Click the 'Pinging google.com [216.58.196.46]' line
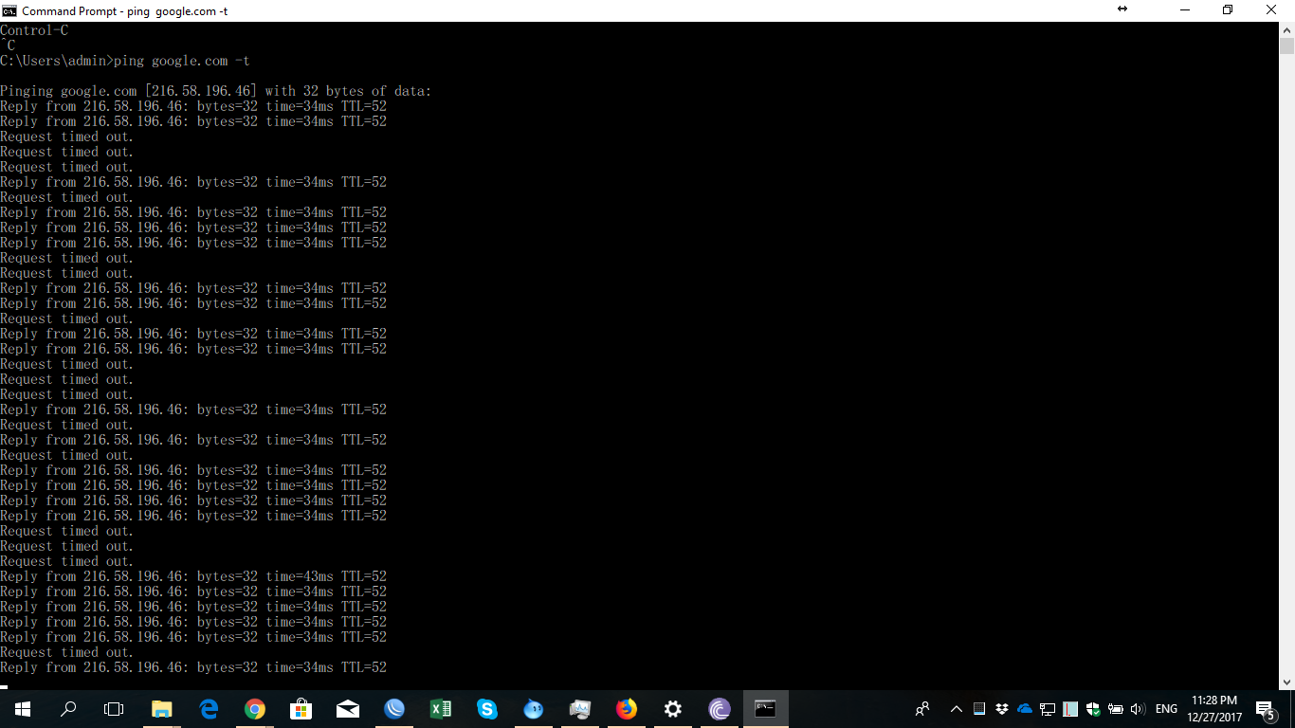This screenshot has width=1295, height=728. pos(216,91)
